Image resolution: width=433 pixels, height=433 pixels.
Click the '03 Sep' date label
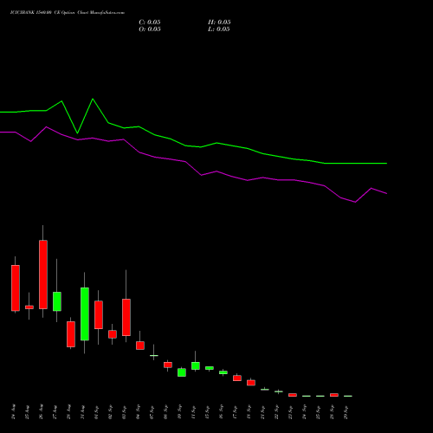tap(125, 412)
